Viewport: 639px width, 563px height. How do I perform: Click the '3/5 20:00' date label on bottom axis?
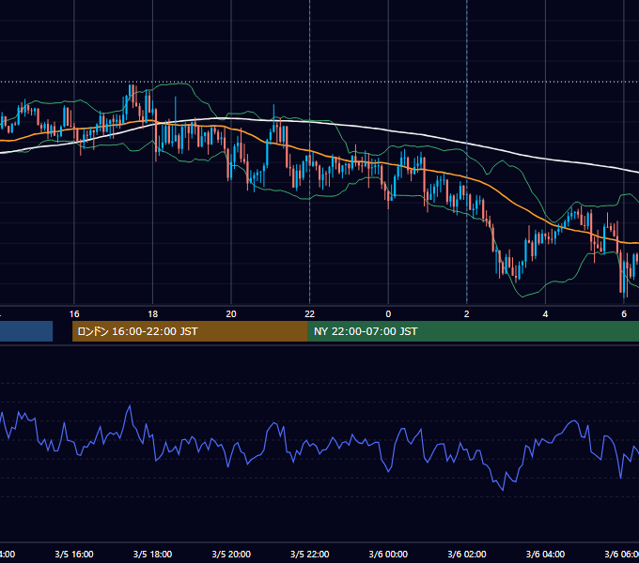click(x=231, y=554)
